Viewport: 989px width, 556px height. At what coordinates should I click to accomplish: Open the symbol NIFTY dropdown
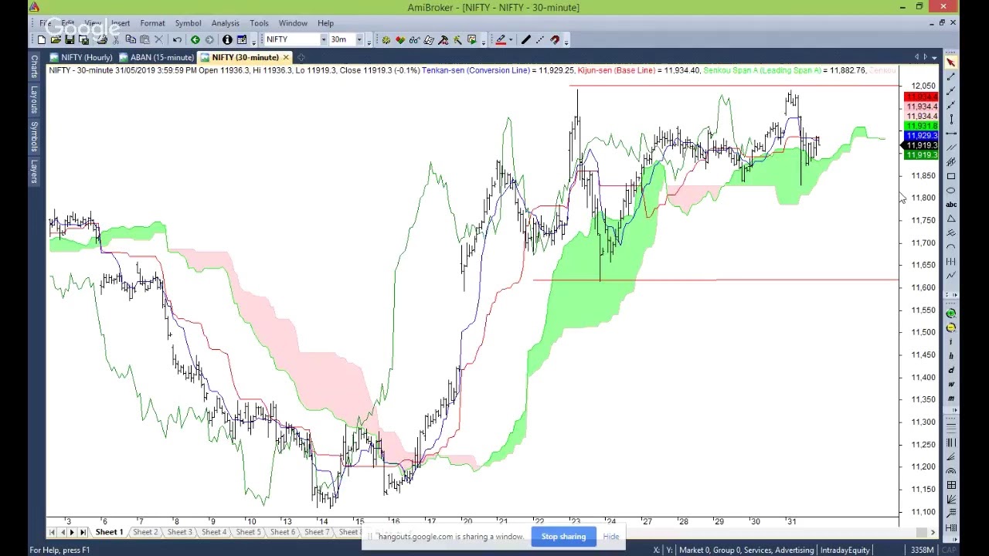(324, 39)
